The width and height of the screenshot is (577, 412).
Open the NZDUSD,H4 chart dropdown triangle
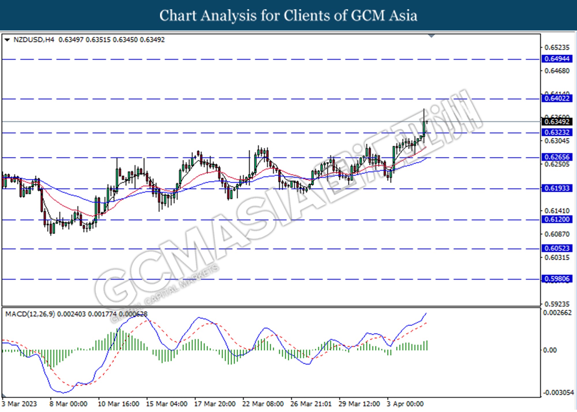pyautogui.click(x=7, y=40)
